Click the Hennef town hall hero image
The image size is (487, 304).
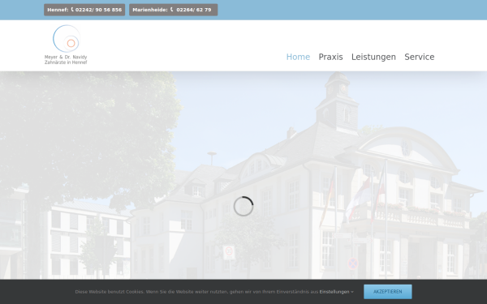point(243,175)
